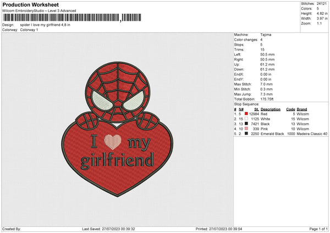Click the 'Printed: 27/07/2023 00:39:54' footer

point(219,229)
